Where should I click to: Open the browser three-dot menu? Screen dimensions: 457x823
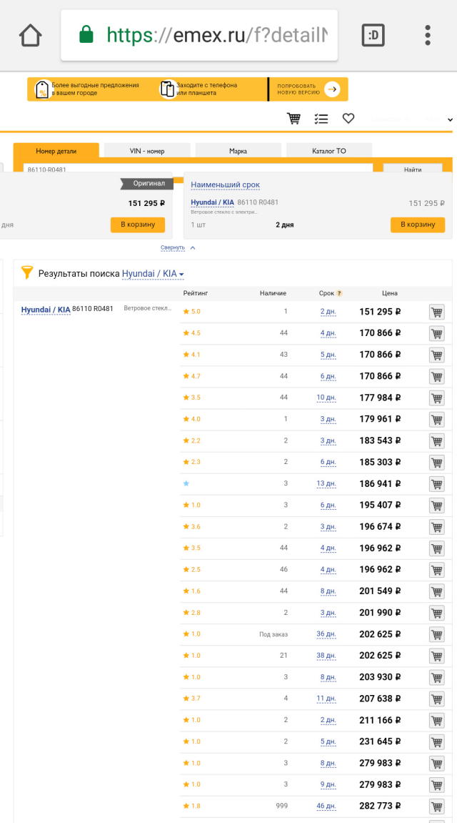coord(428,35)
